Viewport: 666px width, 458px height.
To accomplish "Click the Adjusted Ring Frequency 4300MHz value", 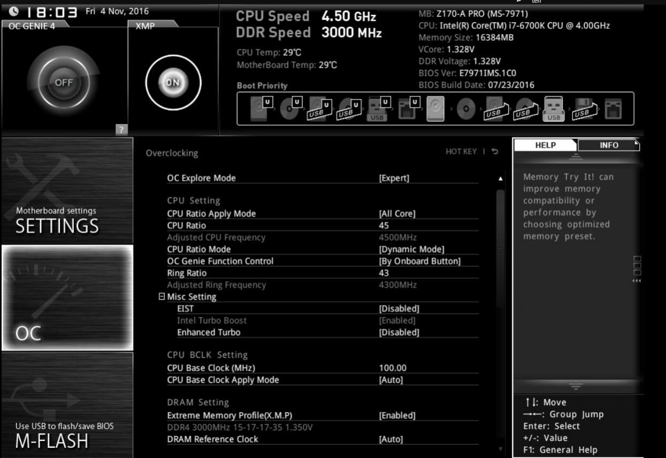I will point(397,285).
